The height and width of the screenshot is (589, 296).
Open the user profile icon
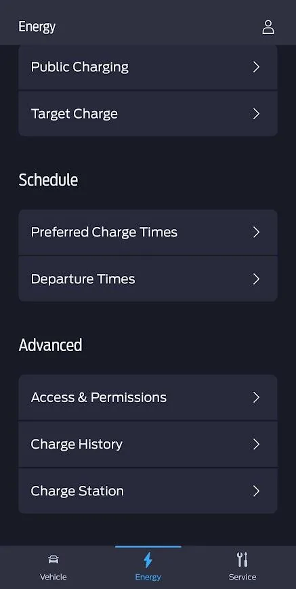click(x=268, y=27)
